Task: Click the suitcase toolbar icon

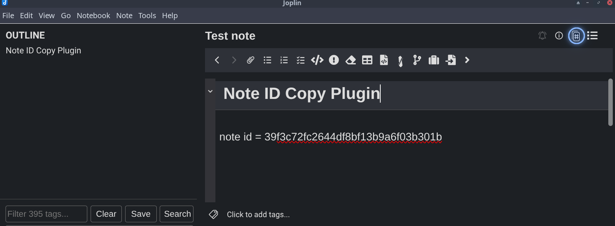Action: tap(434, 60)
